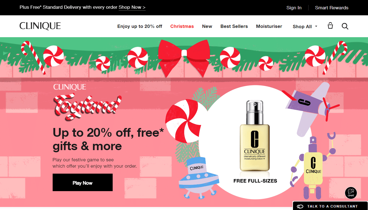The height and width of the screenshot is (210, 368).
Task: Expand the Shop All dropdown arrow
Action: (316, 26)
